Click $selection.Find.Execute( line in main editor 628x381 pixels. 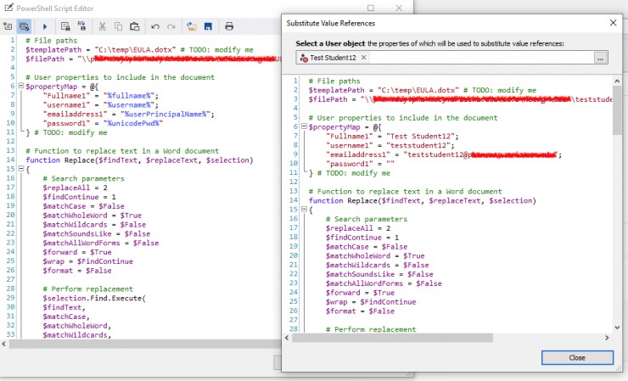(94, 298)
